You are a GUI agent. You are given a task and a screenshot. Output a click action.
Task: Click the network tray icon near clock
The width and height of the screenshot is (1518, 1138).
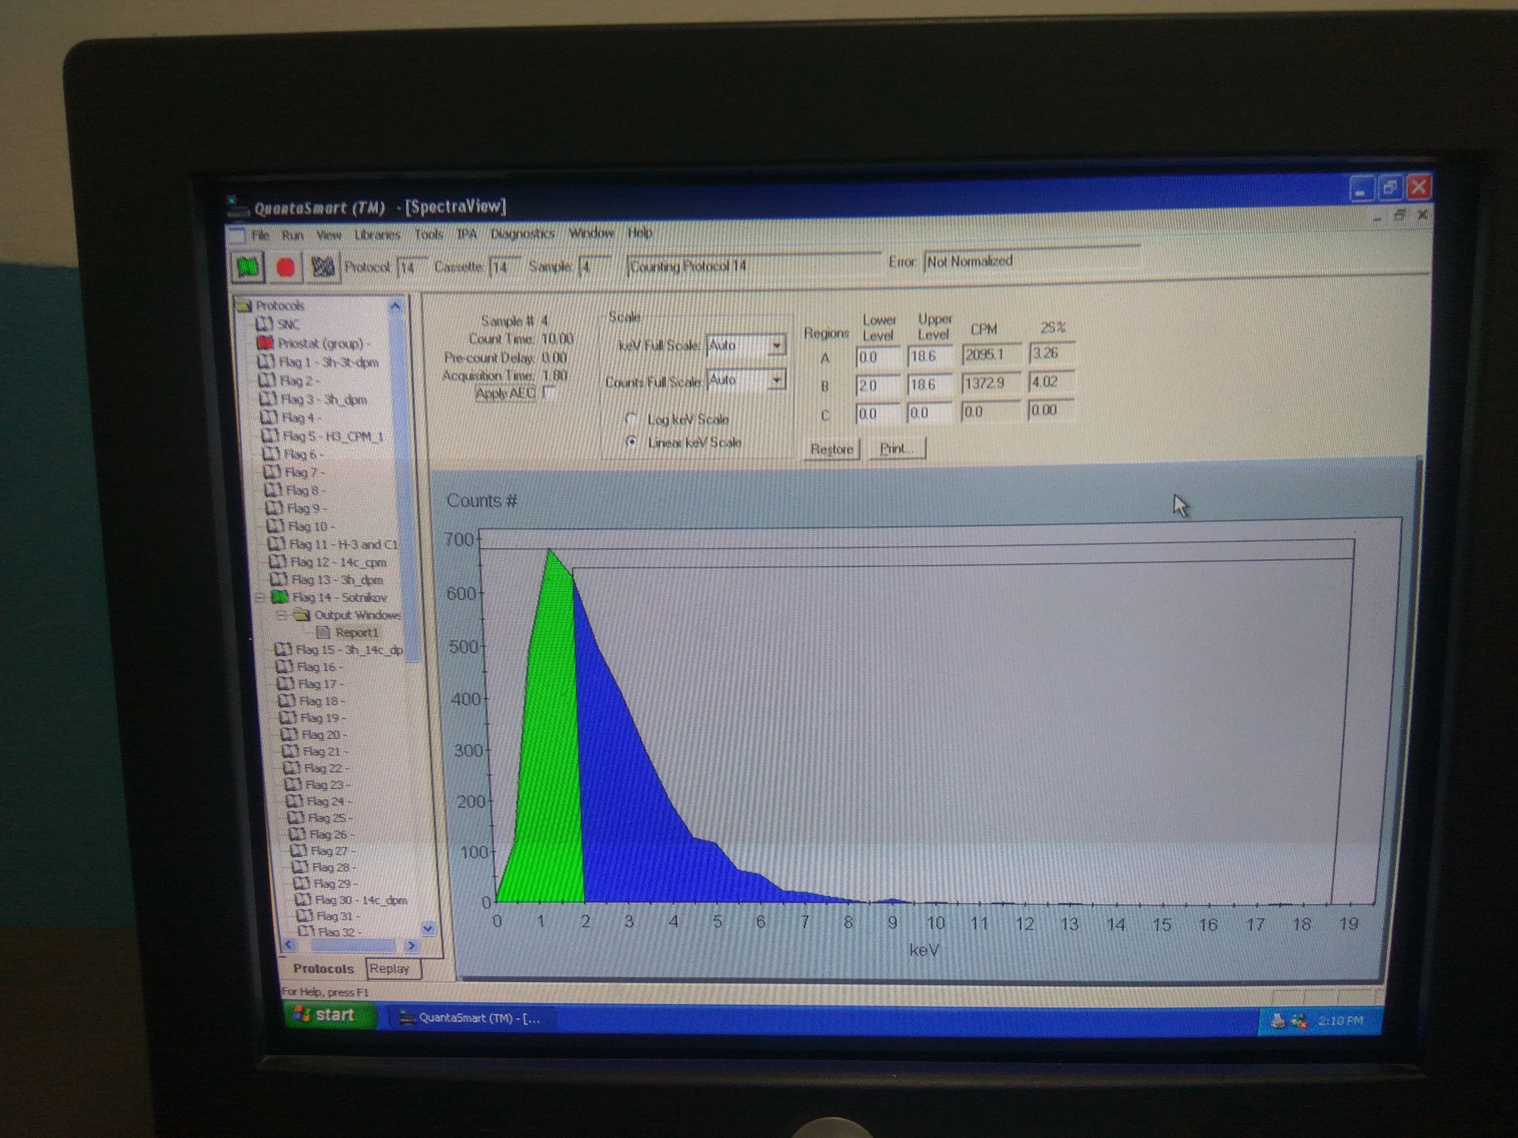(1299, 1021)
